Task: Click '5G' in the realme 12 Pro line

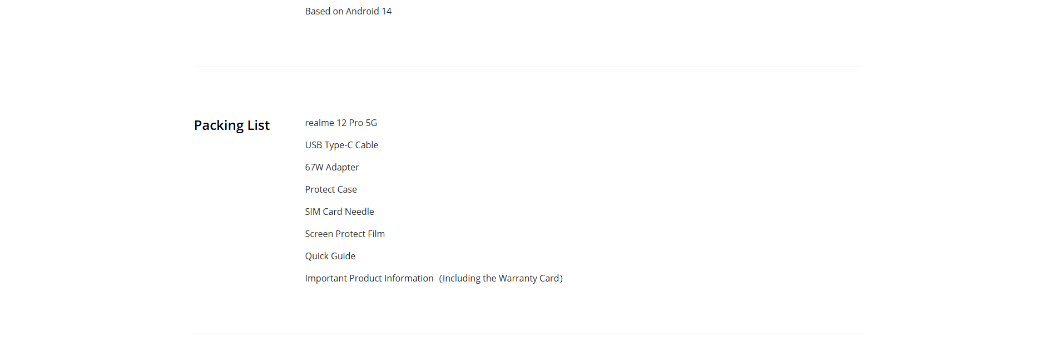Action: click(371, 123)
